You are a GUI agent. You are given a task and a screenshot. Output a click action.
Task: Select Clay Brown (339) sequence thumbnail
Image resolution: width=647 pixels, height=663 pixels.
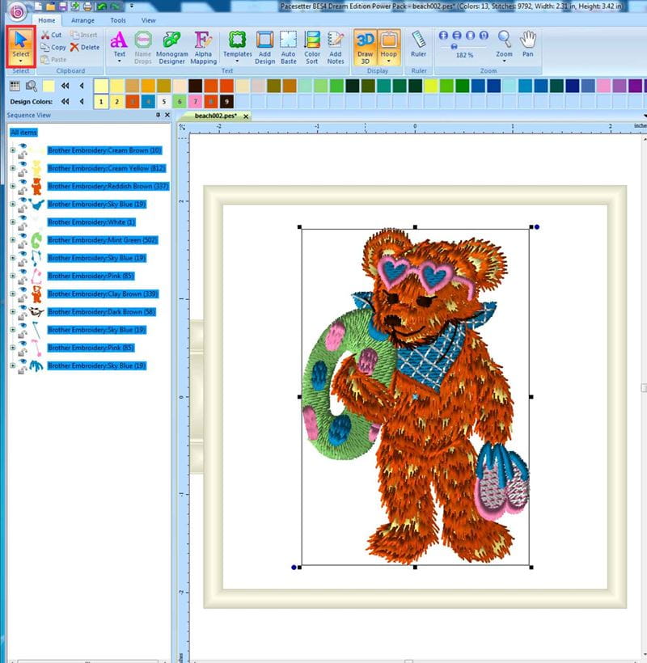click(36, 293)
